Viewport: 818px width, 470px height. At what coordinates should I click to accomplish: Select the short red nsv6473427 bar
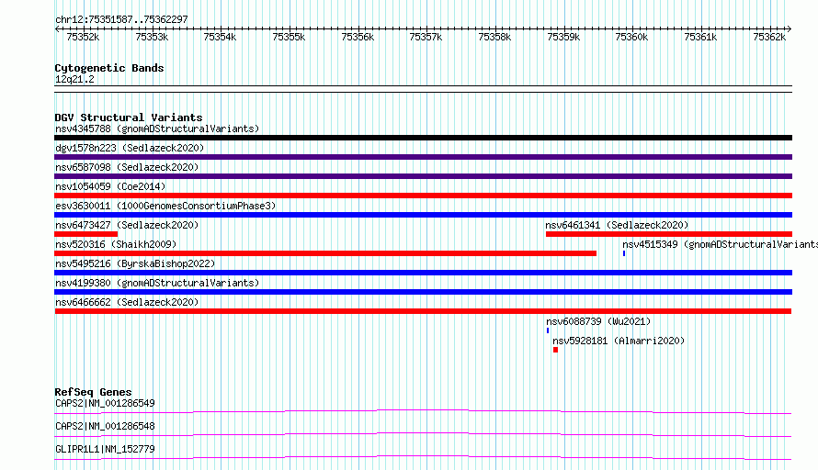coord(86,234)
